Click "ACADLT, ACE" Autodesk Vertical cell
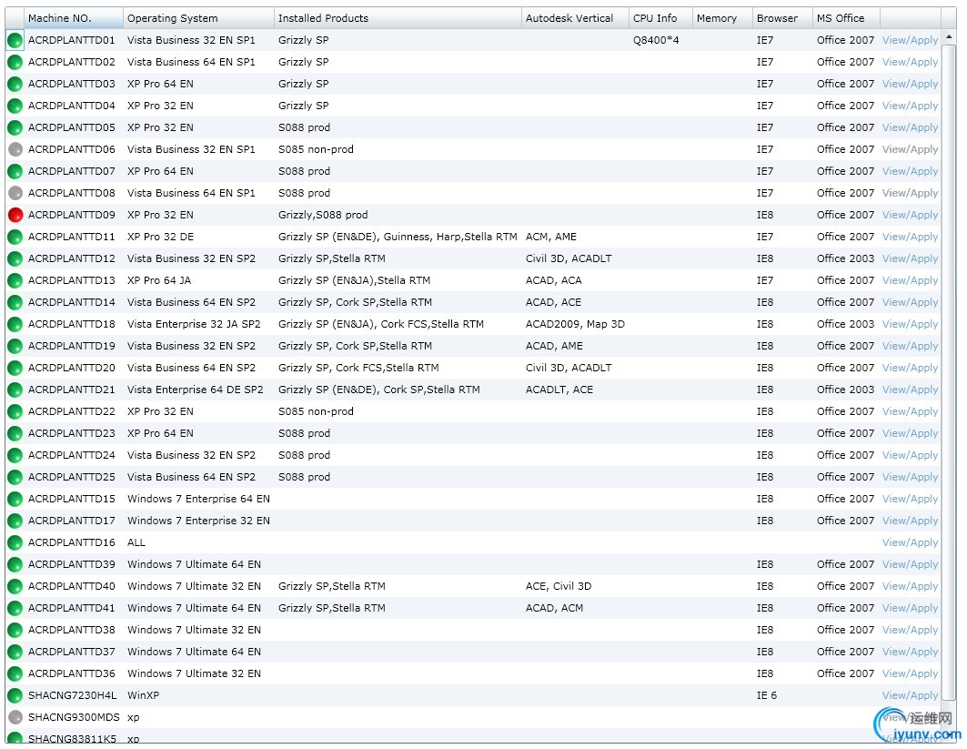This screenshot has height=749, width=967. [559, 390]
